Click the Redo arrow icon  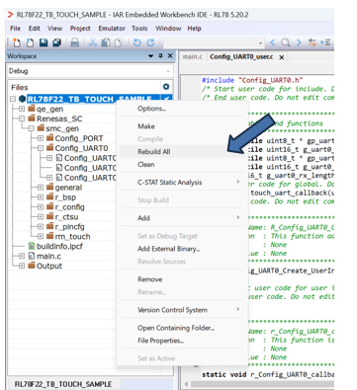point(150,42)
